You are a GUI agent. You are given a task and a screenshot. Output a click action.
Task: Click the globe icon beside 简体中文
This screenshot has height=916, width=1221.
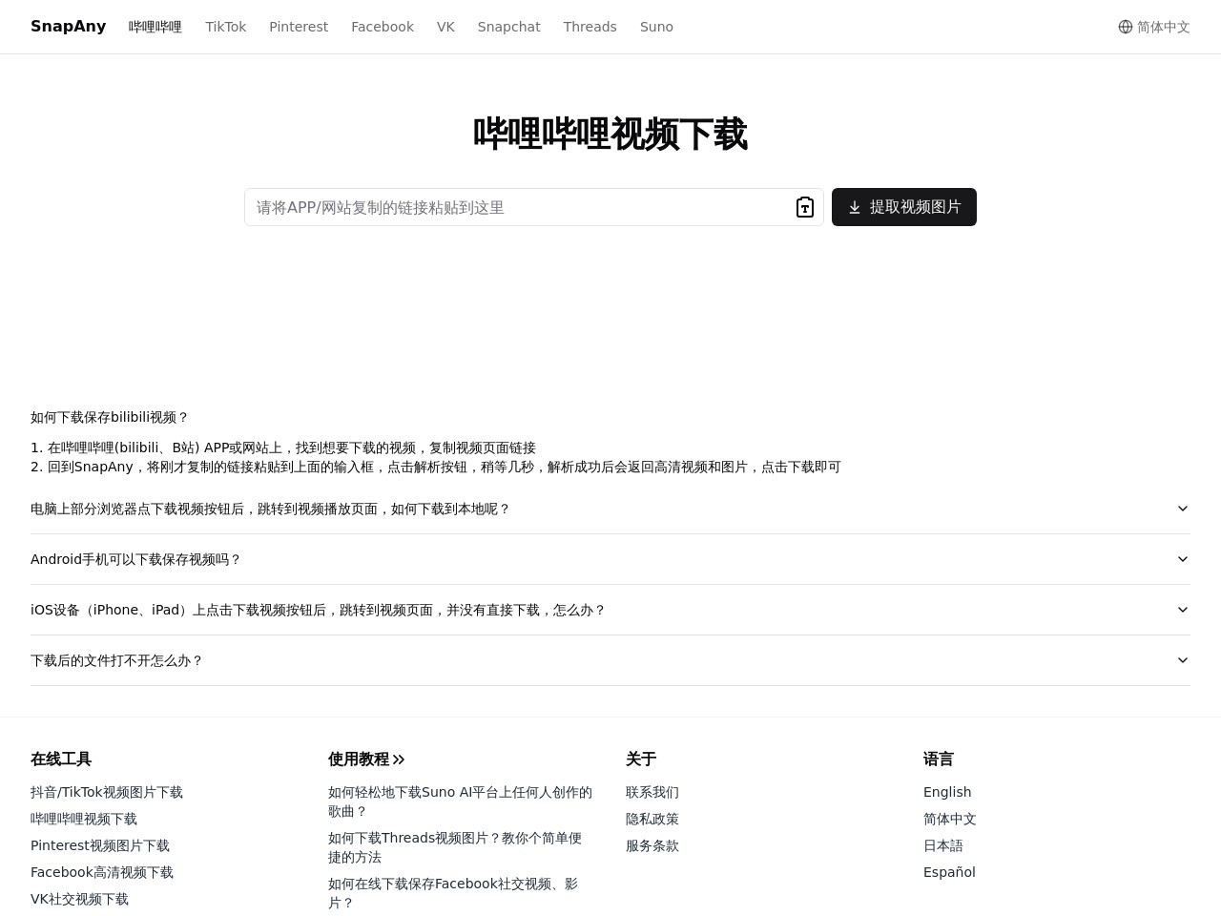pos(1126,27)
